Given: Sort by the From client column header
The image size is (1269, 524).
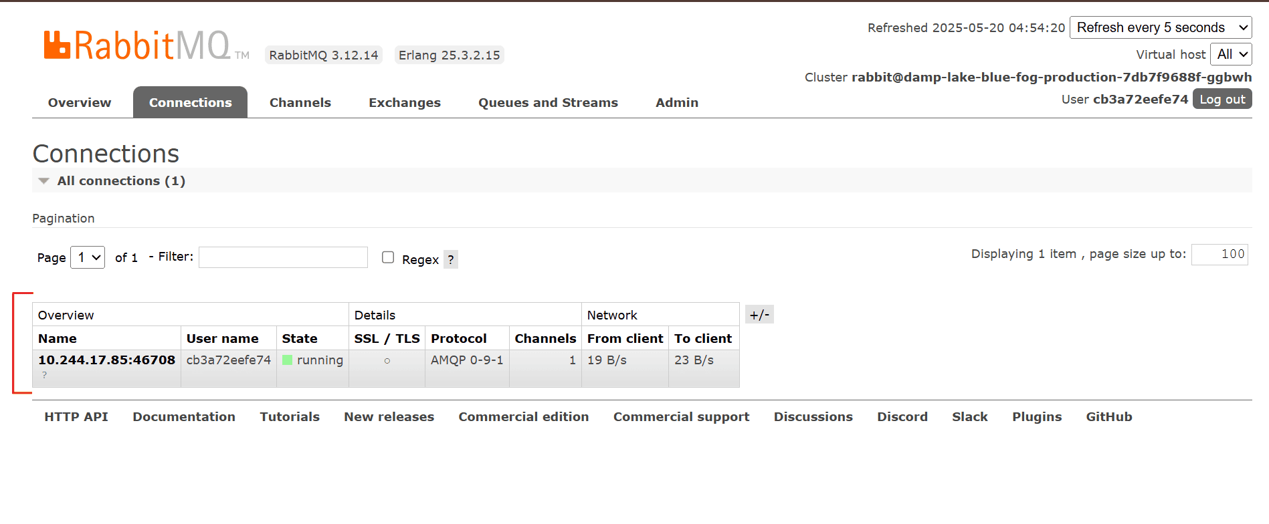Looking at the screenshot, I should 625,338.
